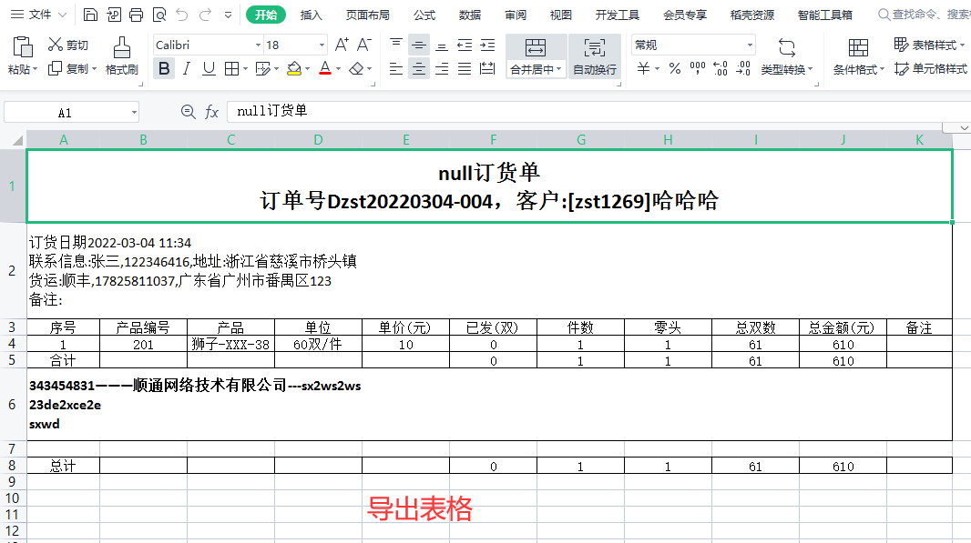Click the fx insert function icon

tap(211, 112)
